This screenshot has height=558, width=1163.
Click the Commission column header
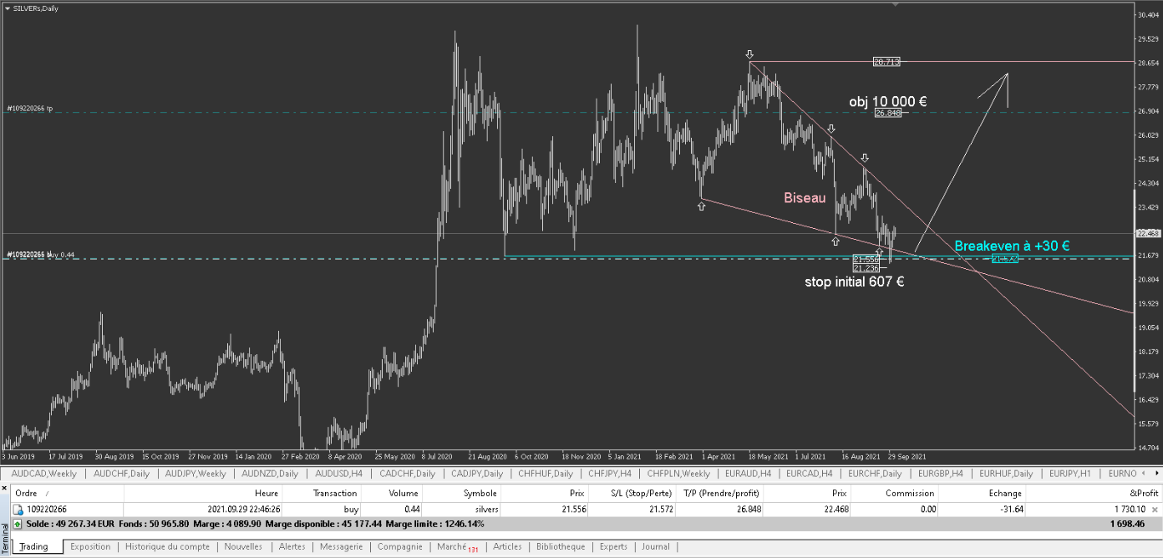[893, 494]
